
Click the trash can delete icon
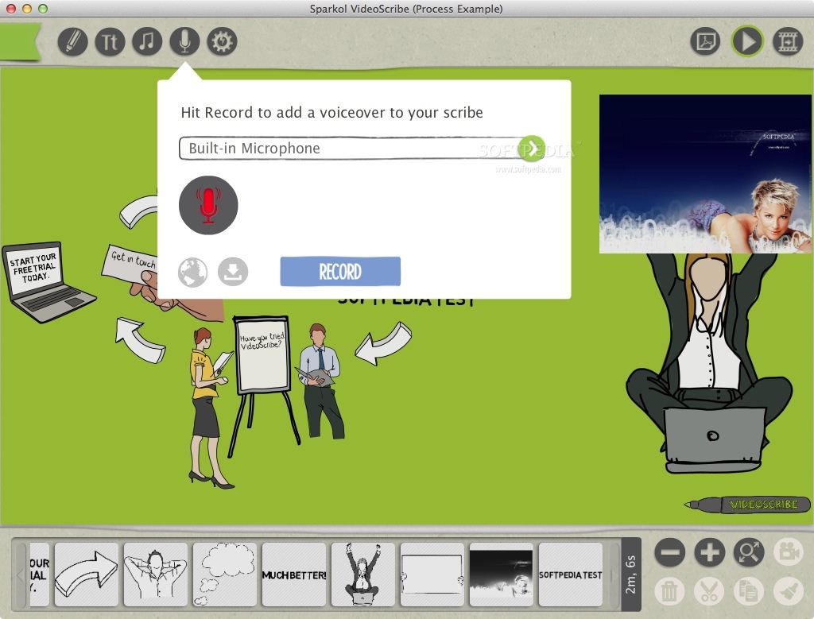pyautogui.click(x=669, y=591)
